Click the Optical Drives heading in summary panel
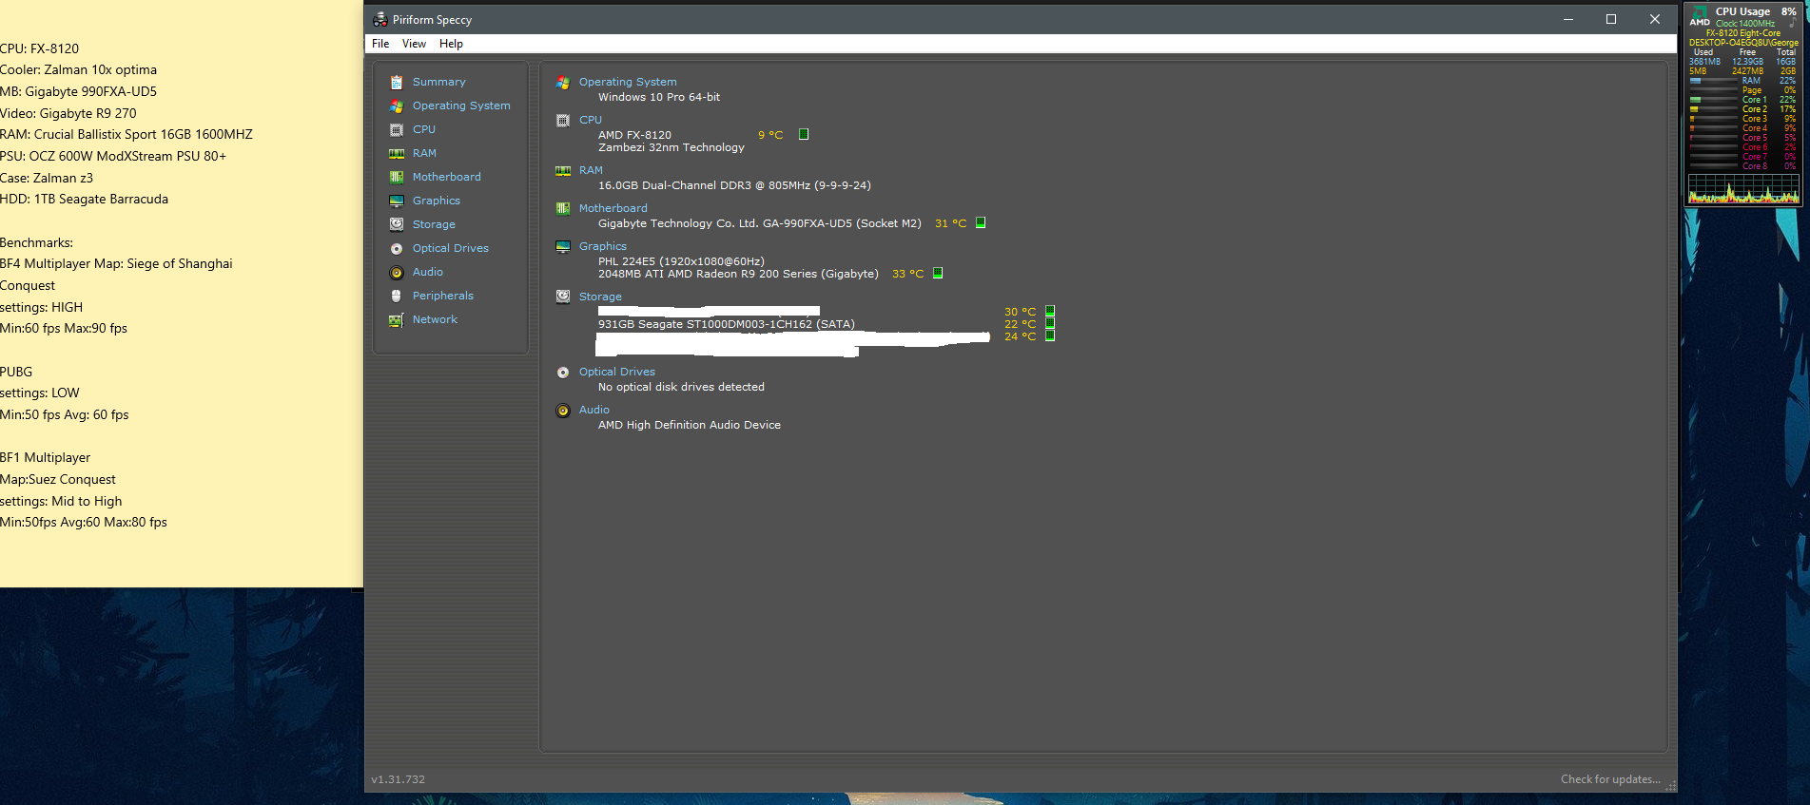The image size is (1810, 805). 617,372
